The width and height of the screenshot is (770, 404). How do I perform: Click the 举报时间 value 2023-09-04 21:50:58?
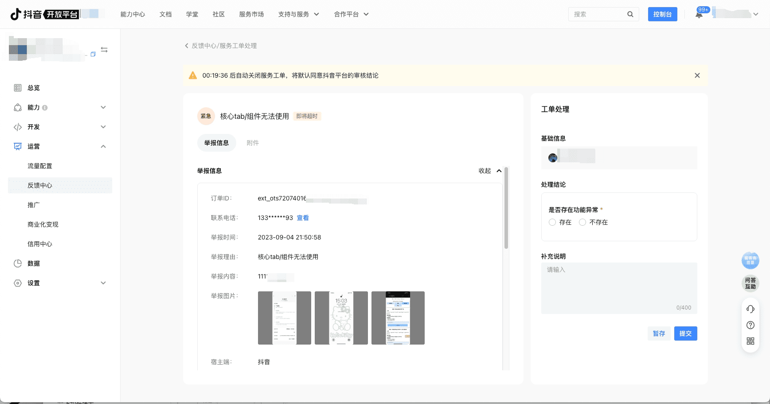click(289, 237)
